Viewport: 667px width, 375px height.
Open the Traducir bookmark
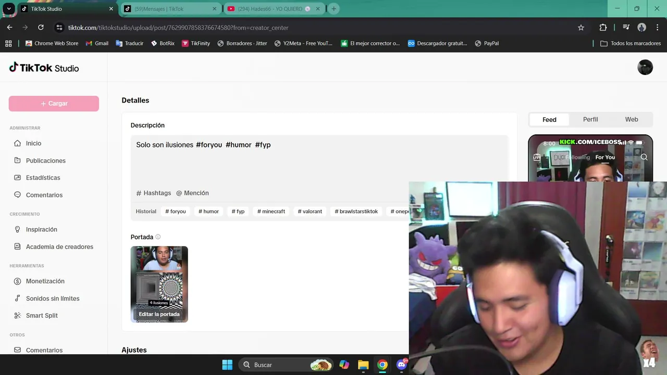pos(130,43)
